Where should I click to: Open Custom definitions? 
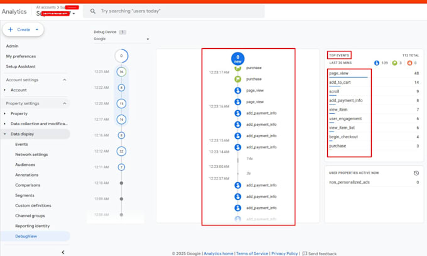tap(33, 205)
